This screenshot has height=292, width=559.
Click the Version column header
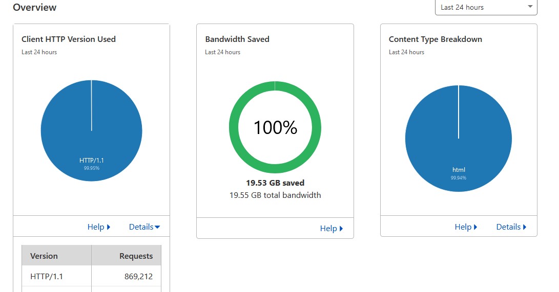pos(44,256)
